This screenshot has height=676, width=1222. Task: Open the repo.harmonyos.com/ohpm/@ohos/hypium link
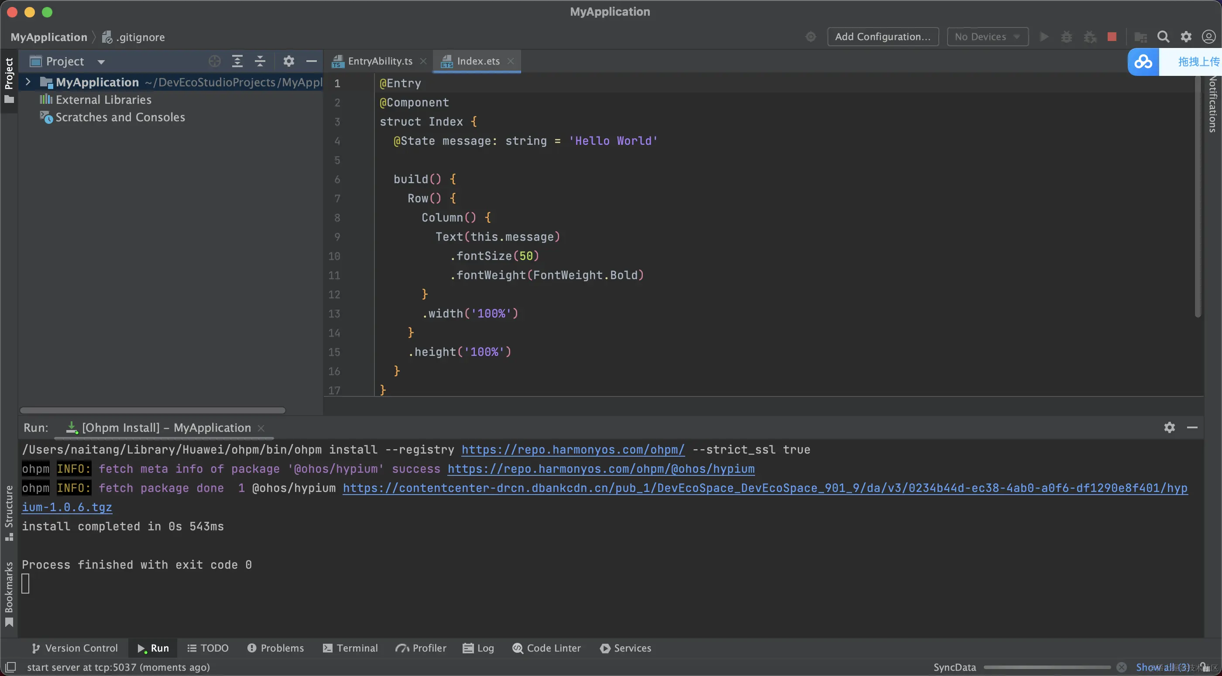click(x=601, y=469)
